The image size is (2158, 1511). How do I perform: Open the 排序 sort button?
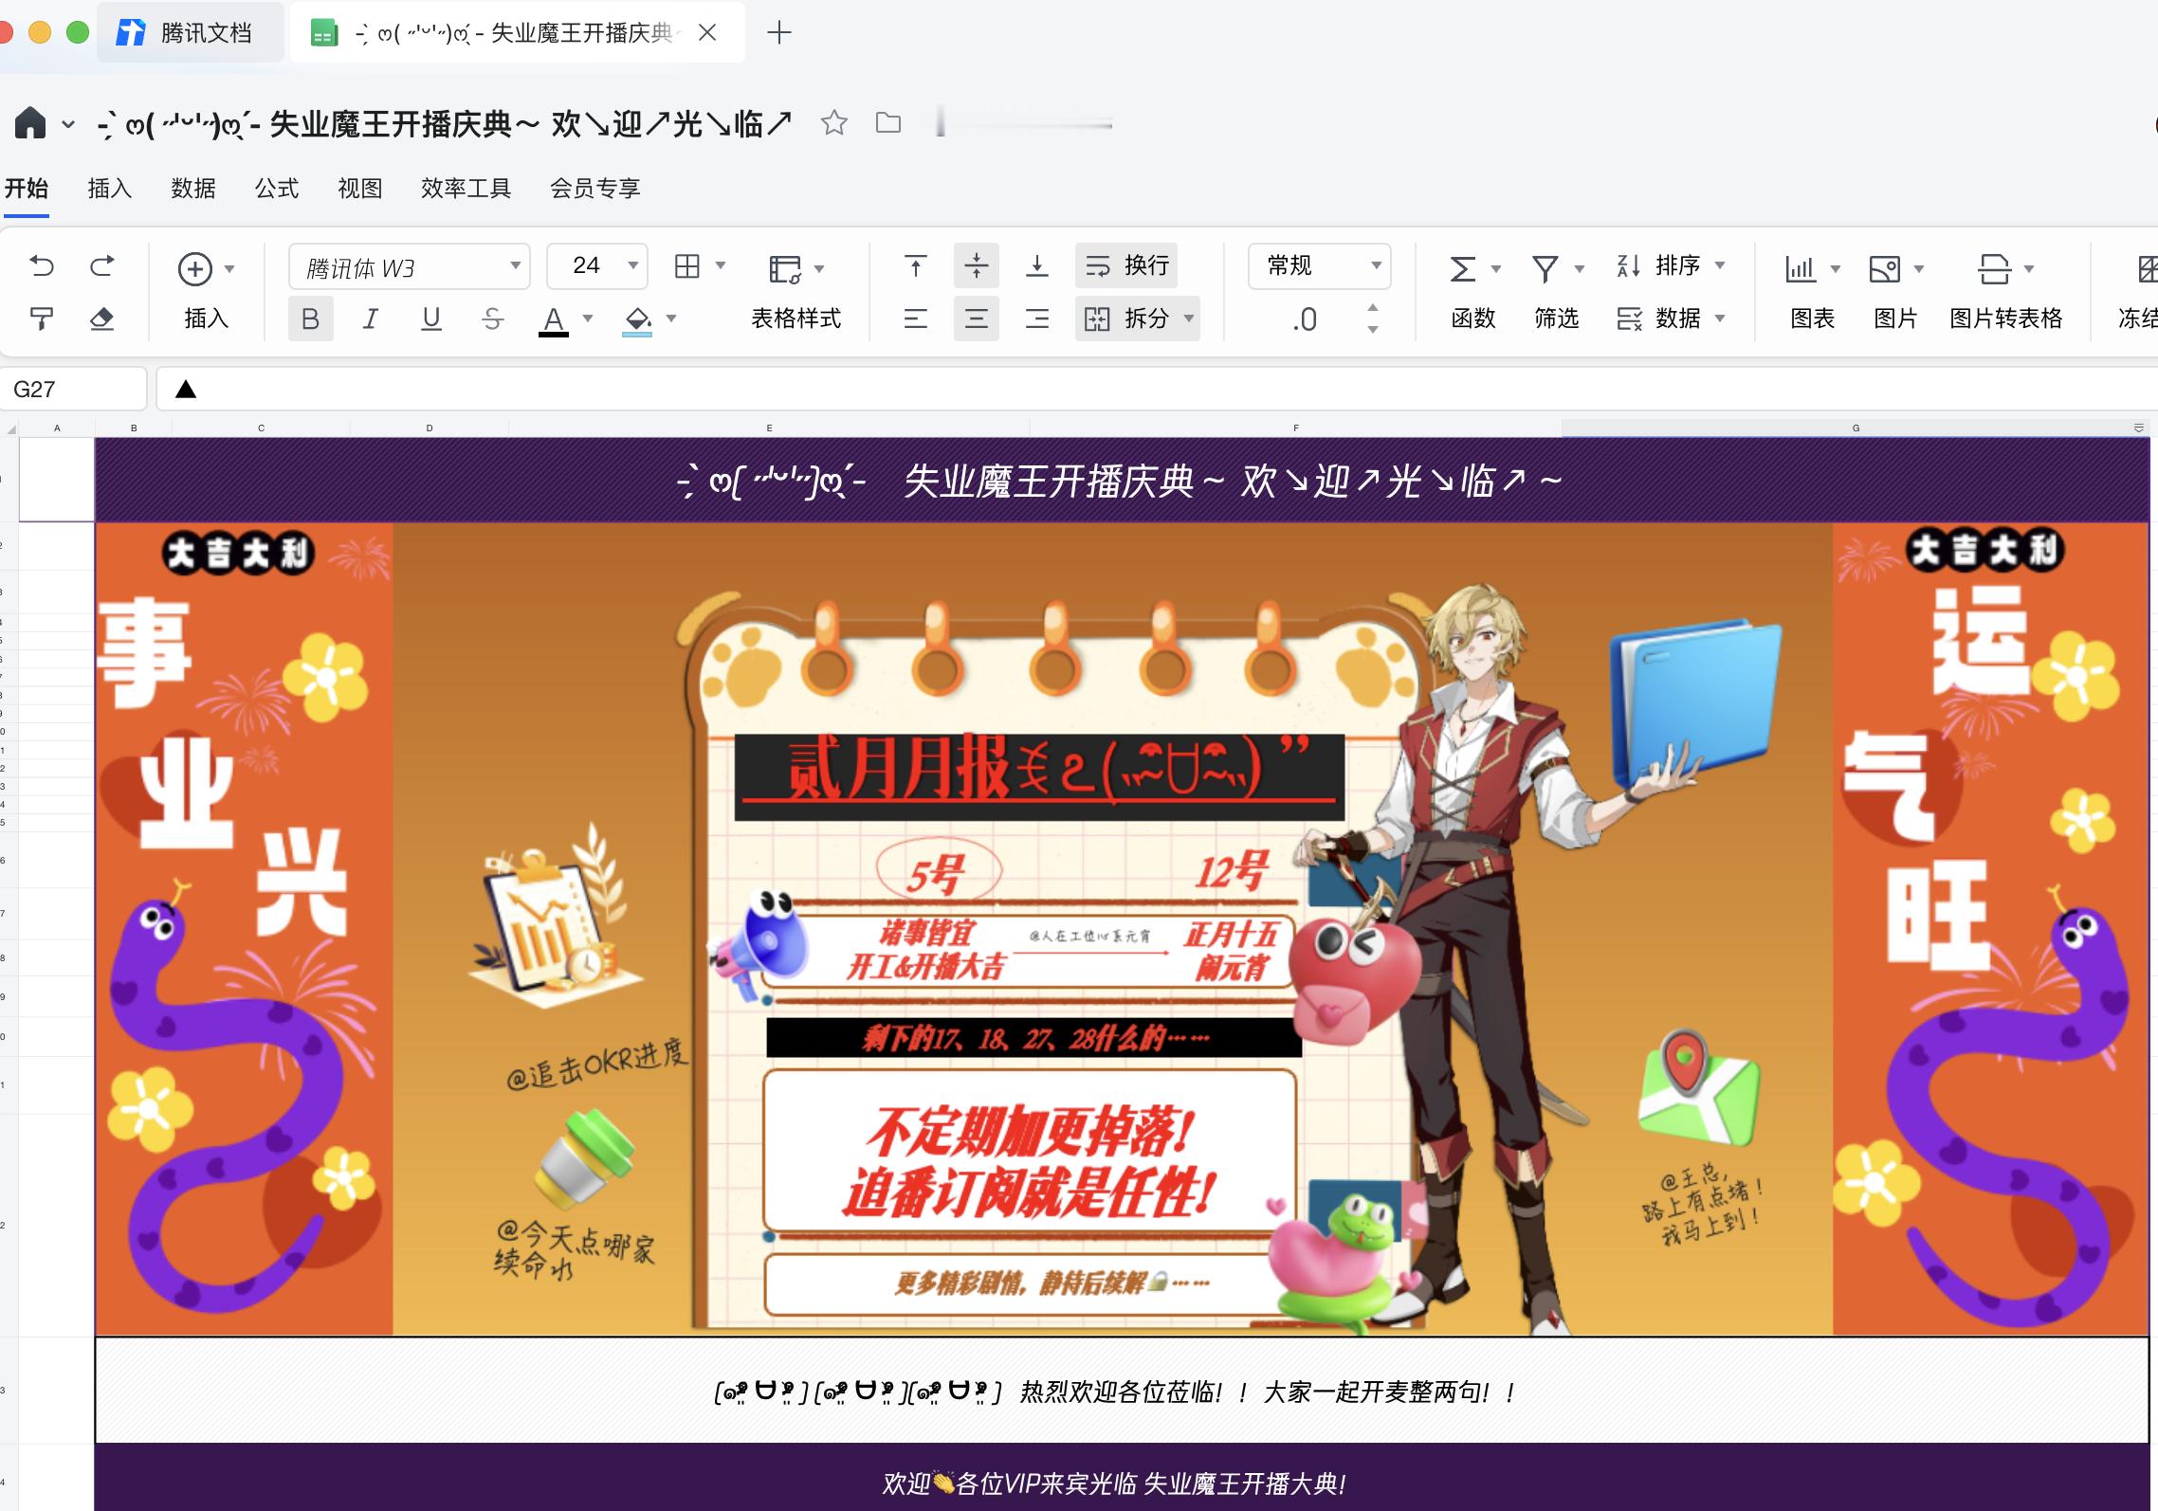point(1669,266)
